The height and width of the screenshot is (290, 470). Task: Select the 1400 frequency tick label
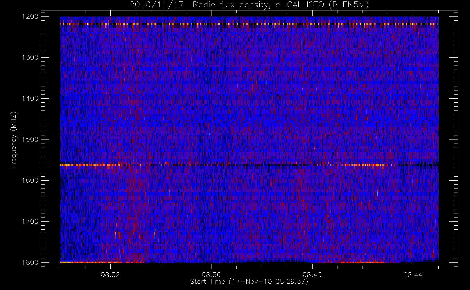pyautogui.click(x=30, y=98)
